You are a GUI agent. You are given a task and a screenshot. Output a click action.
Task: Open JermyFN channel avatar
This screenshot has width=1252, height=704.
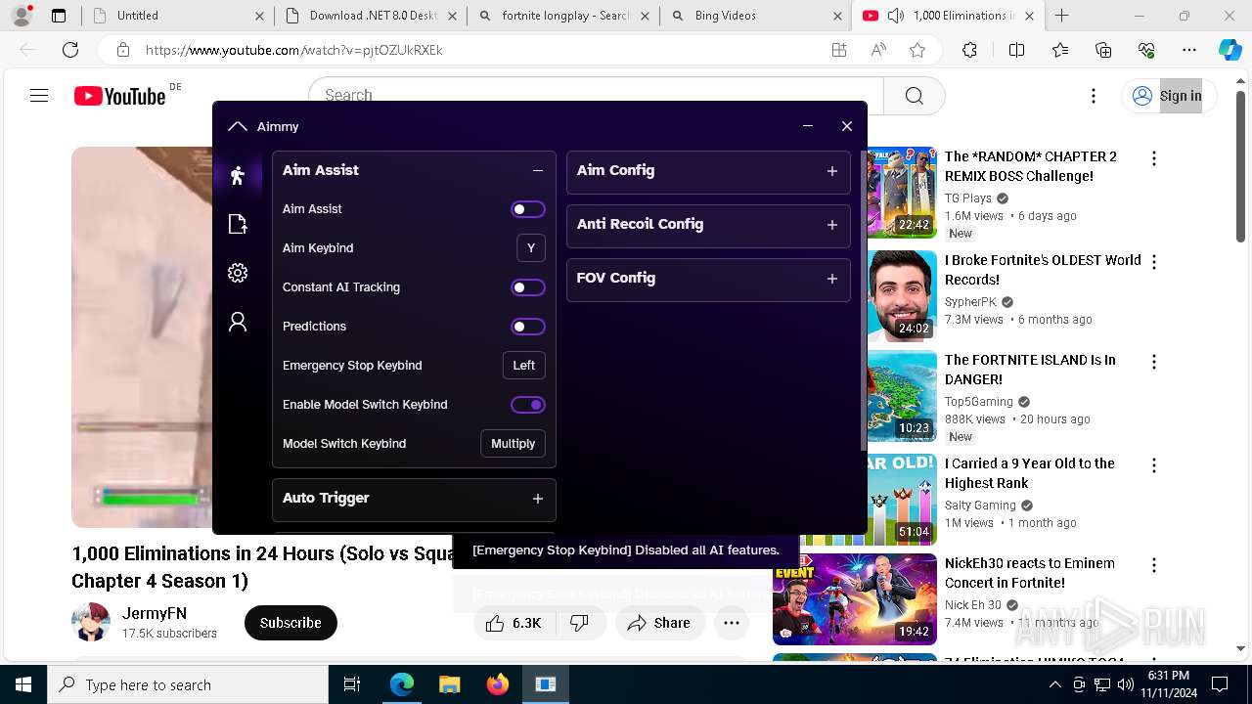91,623
